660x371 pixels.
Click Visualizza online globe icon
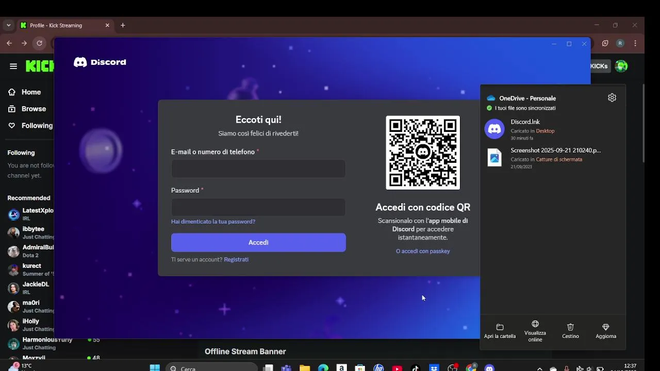pyautogui.click(x=535, y=324)
